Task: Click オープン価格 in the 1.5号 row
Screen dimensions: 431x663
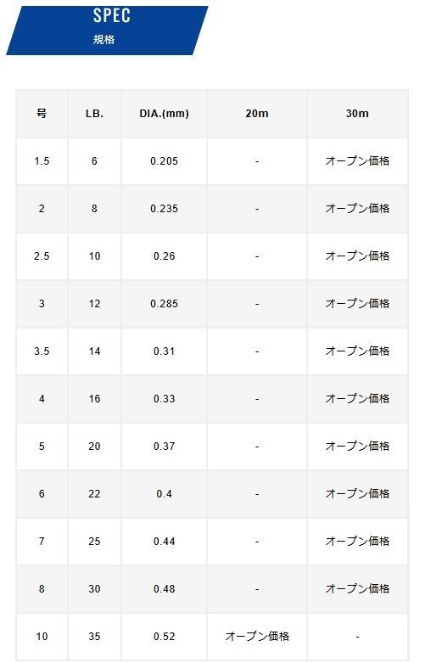Action: point(357,160)
